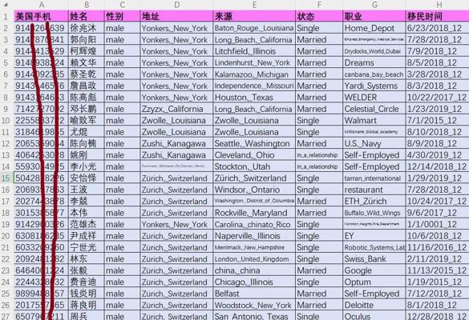
Task: Select the cell containing 陈高彪
Action: tap(87, 98)
